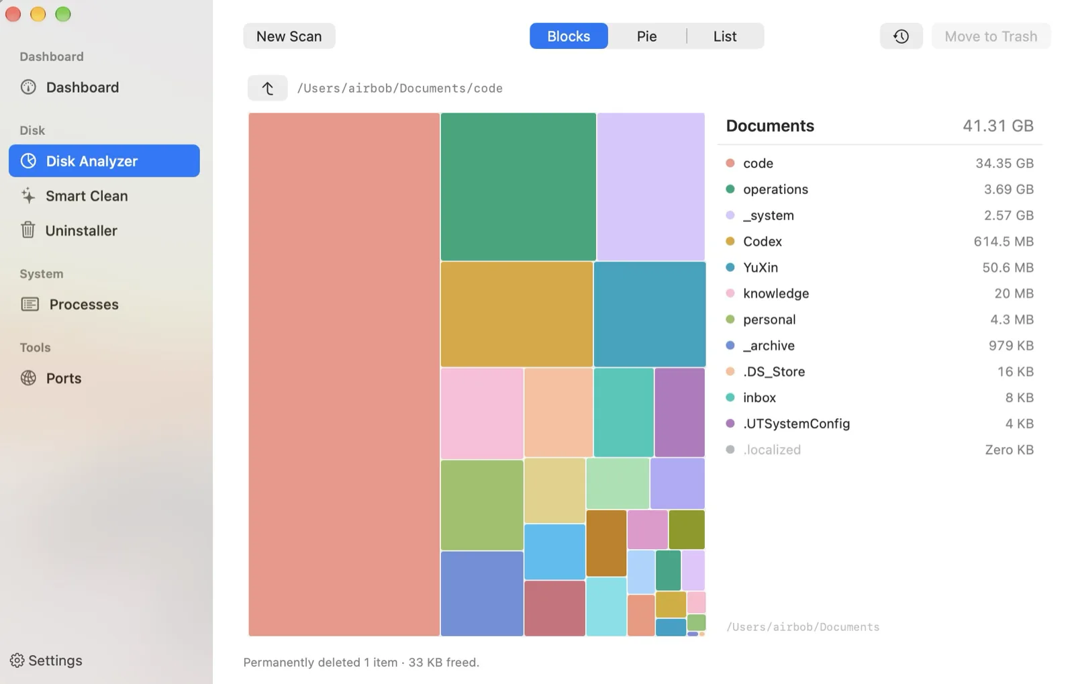This screenshot has width=1074, height=684.
Task: Click the large golden-yellow block in treemap
Action: 517,314
